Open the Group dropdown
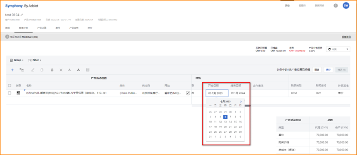357x155 pixels. [17, 60]
